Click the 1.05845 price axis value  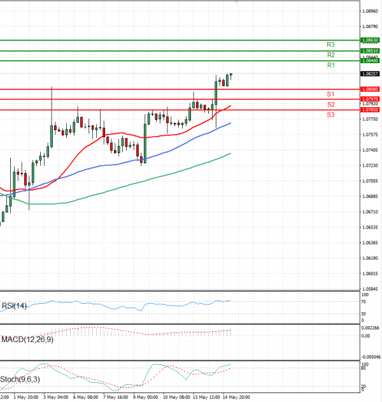(x=370, y=289)
